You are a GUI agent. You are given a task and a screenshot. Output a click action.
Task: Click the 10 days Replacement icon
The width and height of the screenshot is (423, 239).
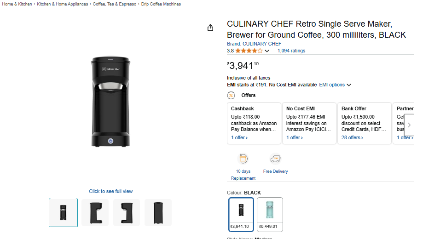pos(243,159)
